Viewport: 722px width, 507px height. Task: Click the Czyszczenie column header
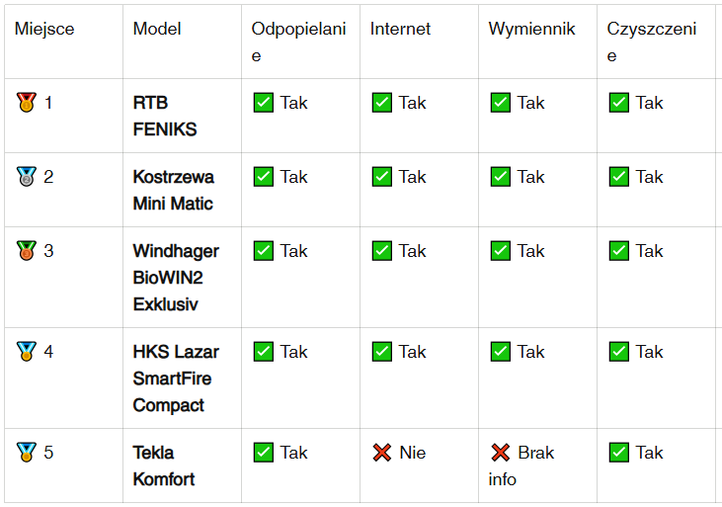[x=652, y=42]
